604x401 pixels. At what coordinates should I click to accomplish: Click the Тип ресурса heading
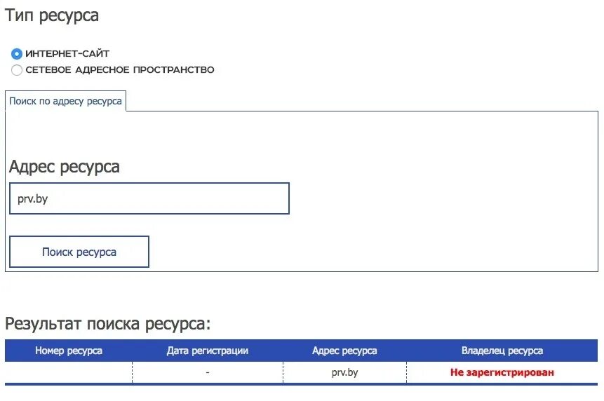coord(52,16)
